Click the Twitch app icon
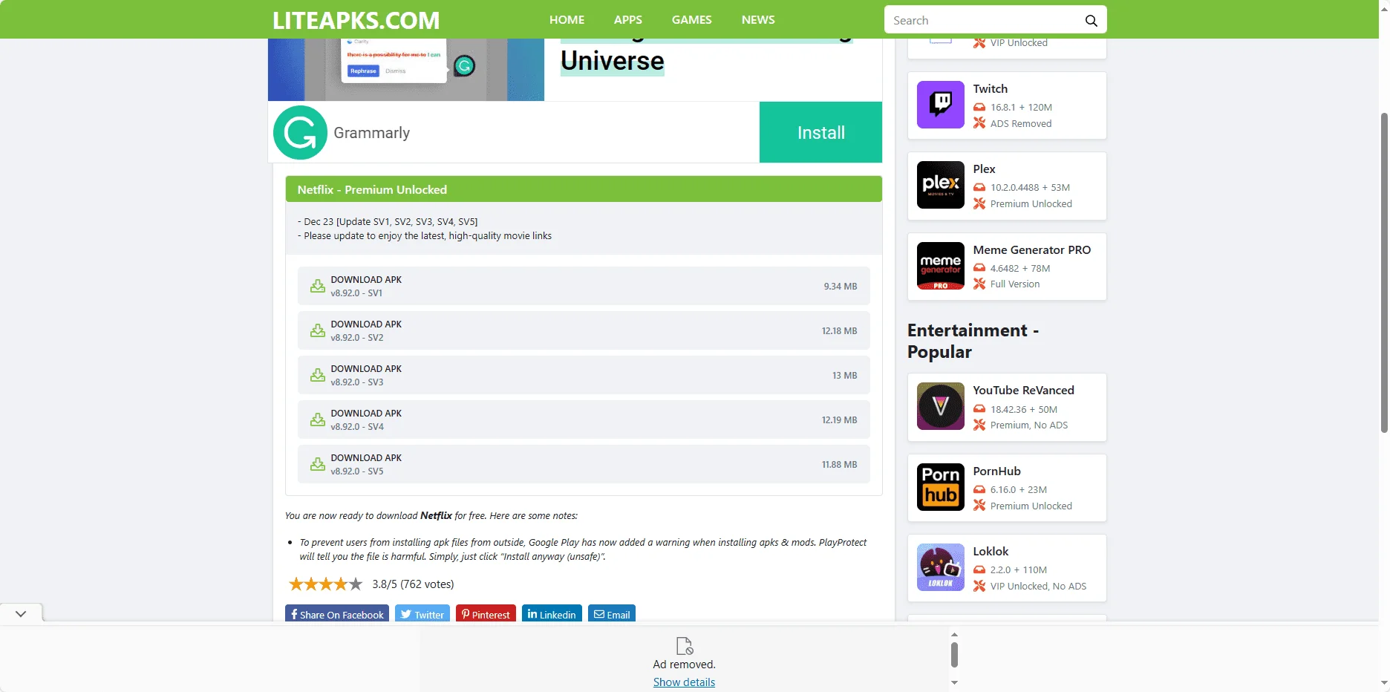Screen dimensions: 1390x692 pos(940,105)
